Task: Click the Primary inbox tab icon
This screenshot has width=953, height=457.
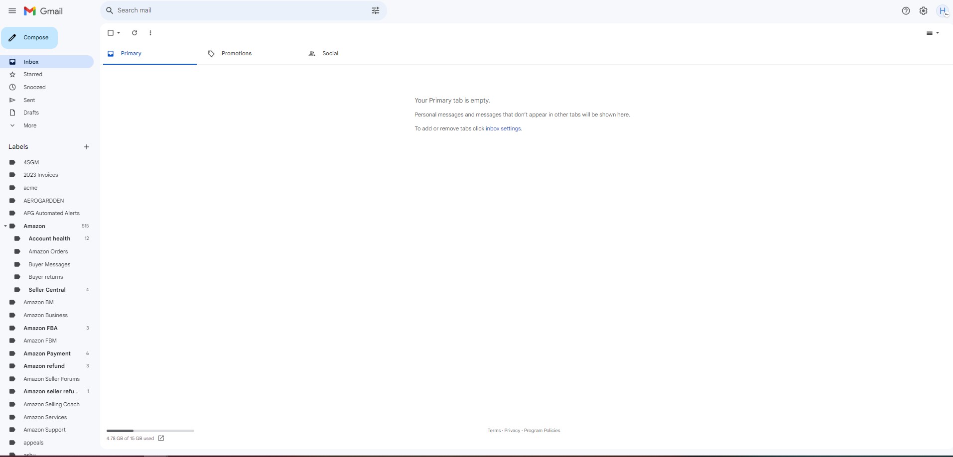Action: (111, 54)
